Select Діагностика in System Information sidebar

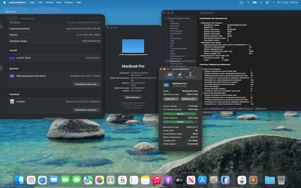[176, 59]
